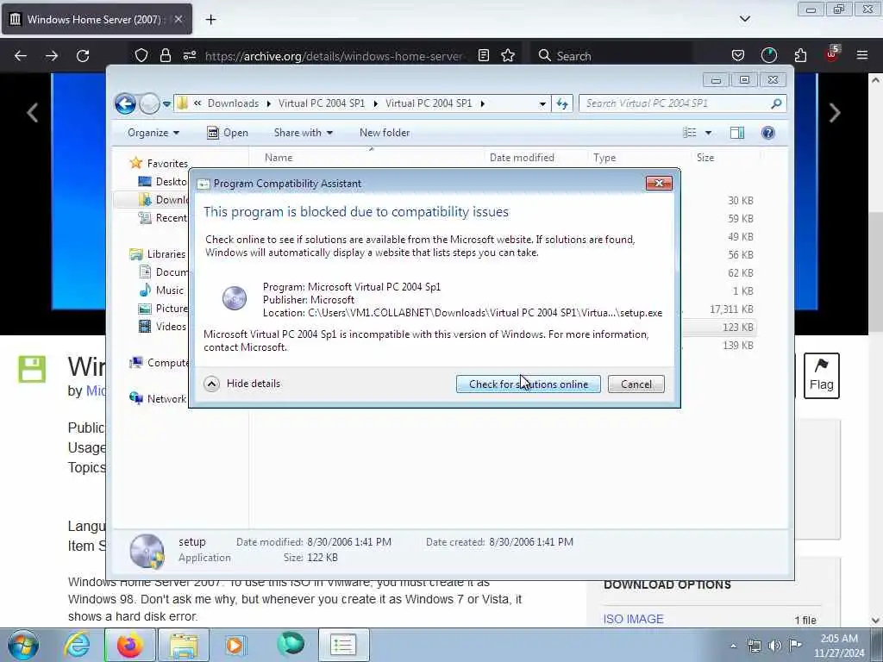
Task: Sort files by Type column
Action: pos(604,158)
